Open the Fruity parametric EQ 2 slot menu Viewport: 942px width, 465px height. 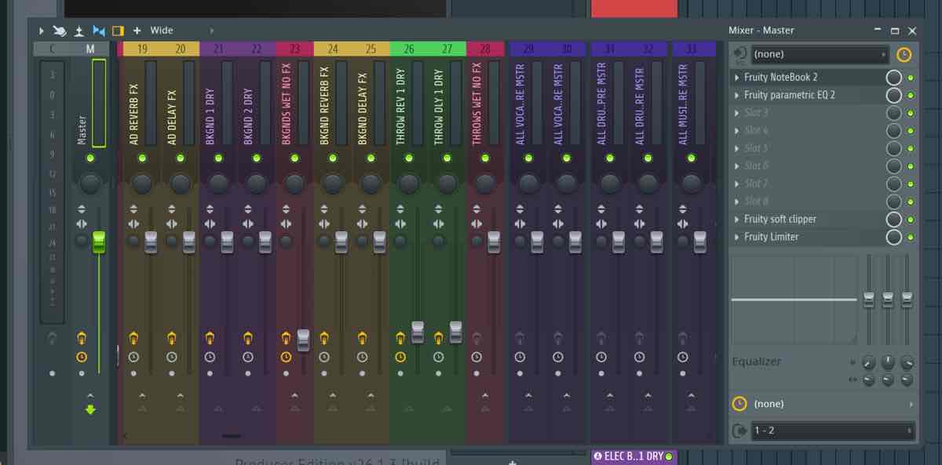tap(736, 95)
